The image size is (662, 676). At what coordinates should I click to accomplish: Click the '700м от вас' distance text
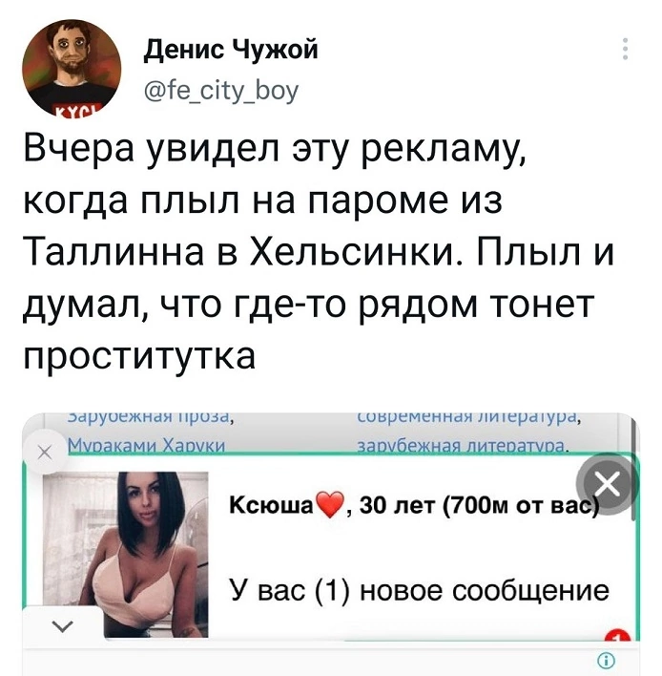pyautogui.click(x=519, y=505)
